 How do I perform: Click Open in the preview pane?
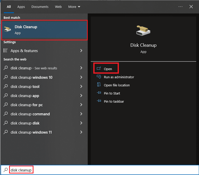pos(108,69)
